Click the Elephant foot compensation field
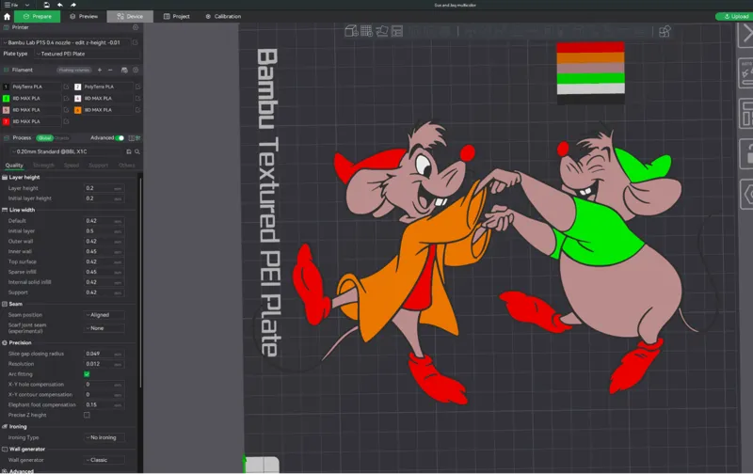This screenshot has height=474, width=753. pos(104,405)
